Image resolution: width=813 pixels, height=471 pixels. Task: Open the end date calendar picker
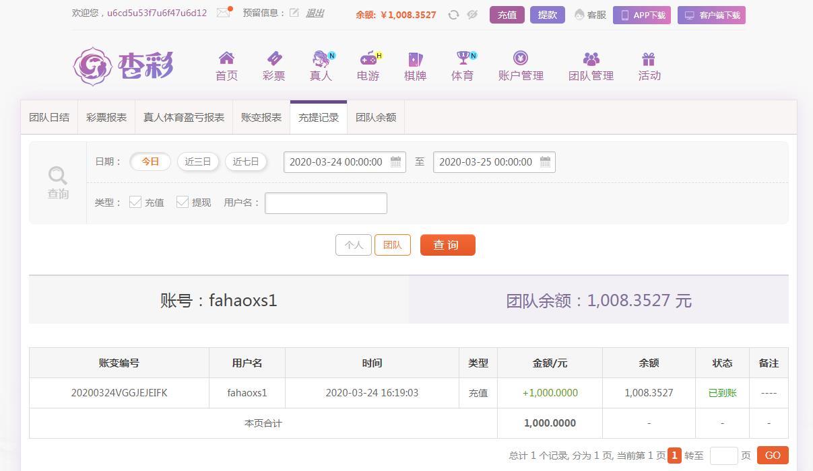tap(545, 161)
